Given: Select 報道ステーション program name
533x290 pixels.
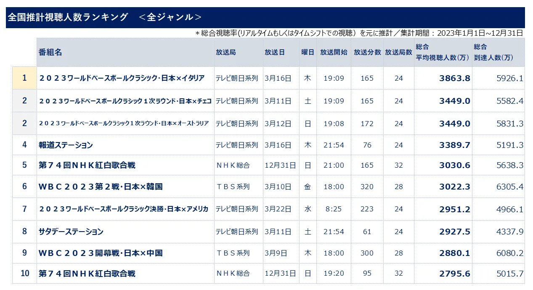Looking at the screenshot, I should (66, 145).
